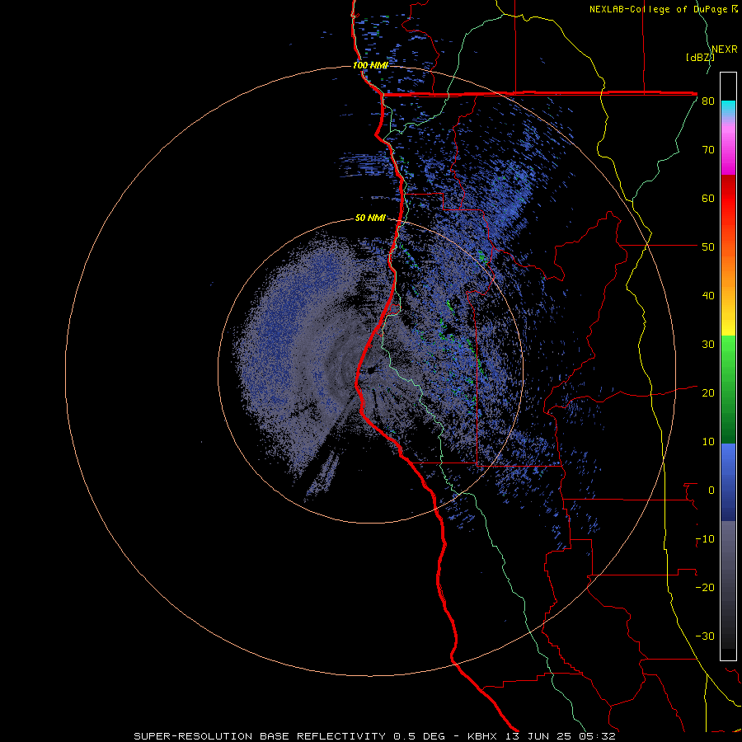This screenshot has height=742, width=742.
Task: Click the blue segment of the color bar
Action: (728, 481)
